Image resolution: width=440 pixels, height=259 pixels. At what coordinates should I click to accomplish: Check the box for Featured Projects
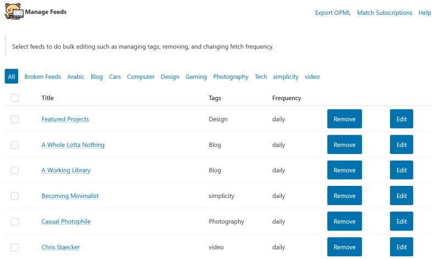click(15, 119)
